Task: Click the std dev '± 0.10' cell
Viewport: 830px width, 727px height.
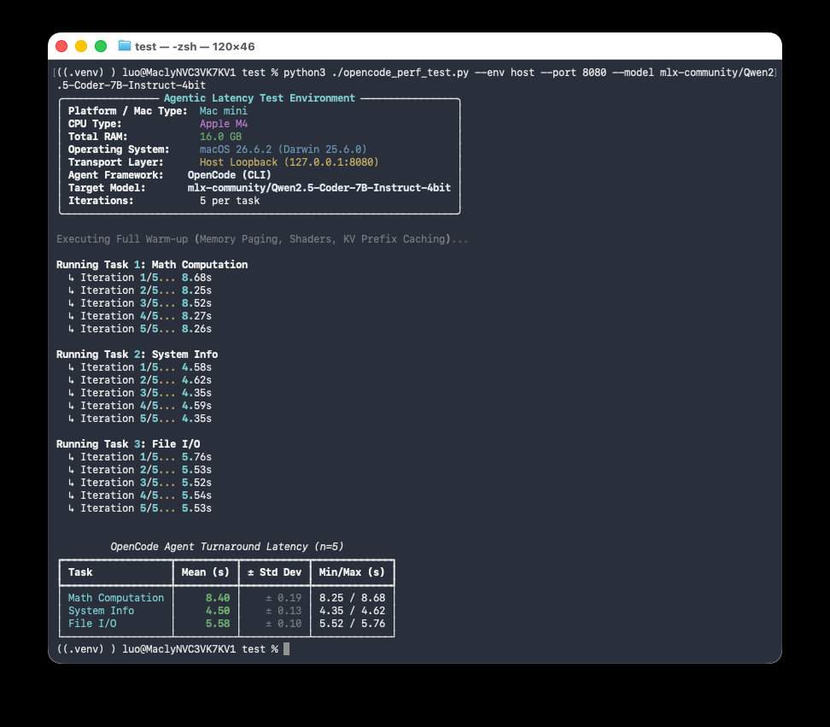Action: pyautogui.click(x=283, y=624)
